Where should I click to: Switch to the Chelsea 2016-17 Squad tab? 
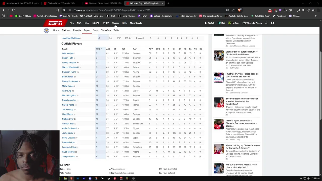pos(61,3)
